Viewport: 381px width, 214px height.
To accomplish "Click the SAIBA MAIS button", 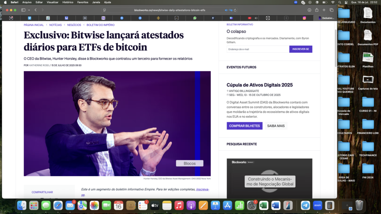I will click(276, 126).
